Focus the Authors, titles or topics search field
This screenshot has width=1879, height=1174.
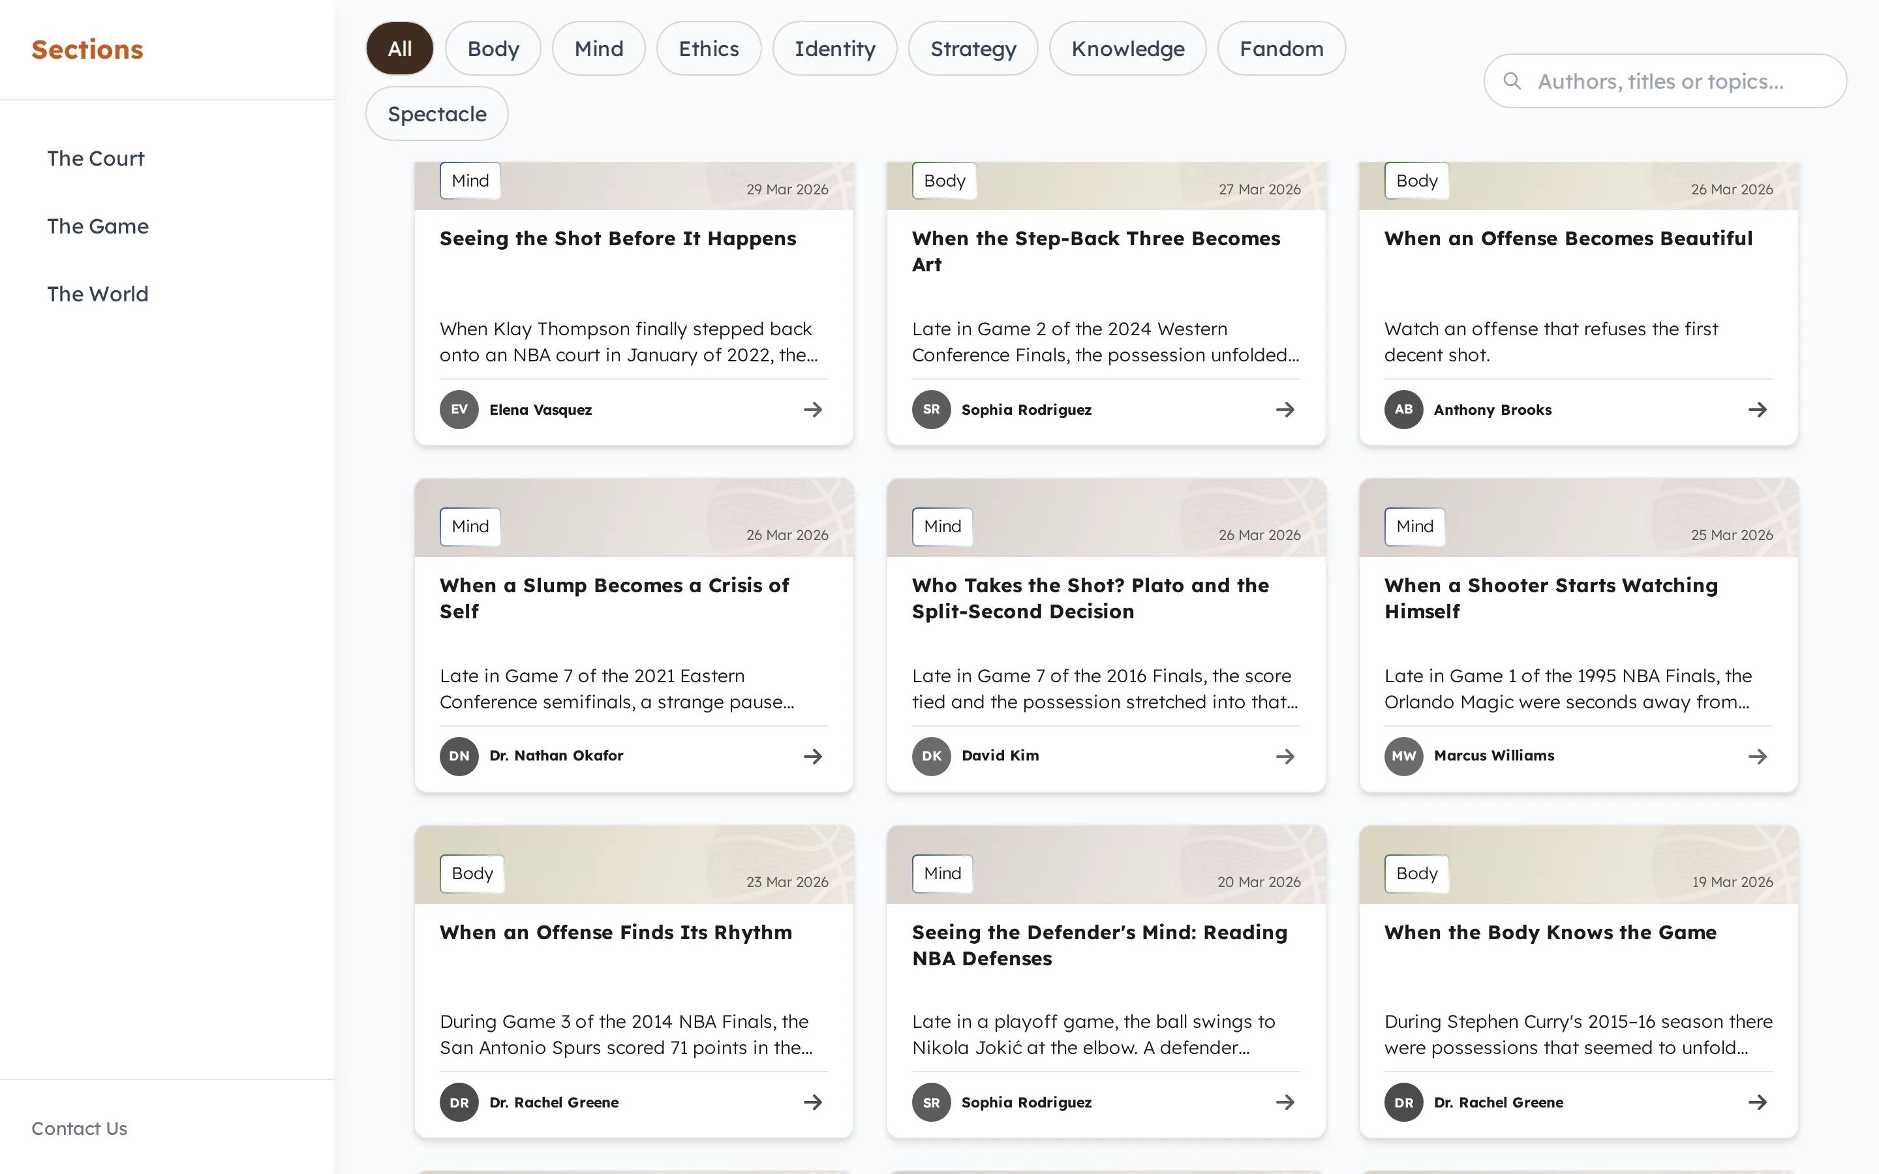tap(1665, 81)
